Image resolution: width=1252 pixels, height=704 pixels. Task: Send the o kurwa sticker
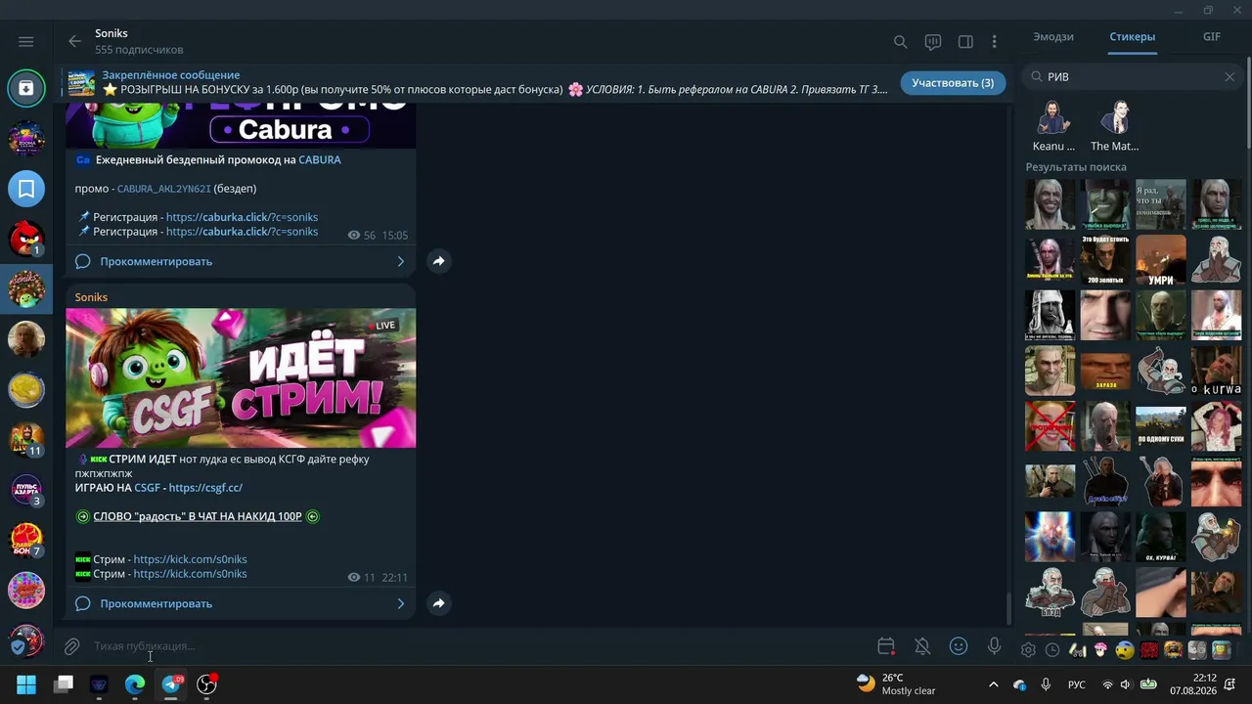1216,372
